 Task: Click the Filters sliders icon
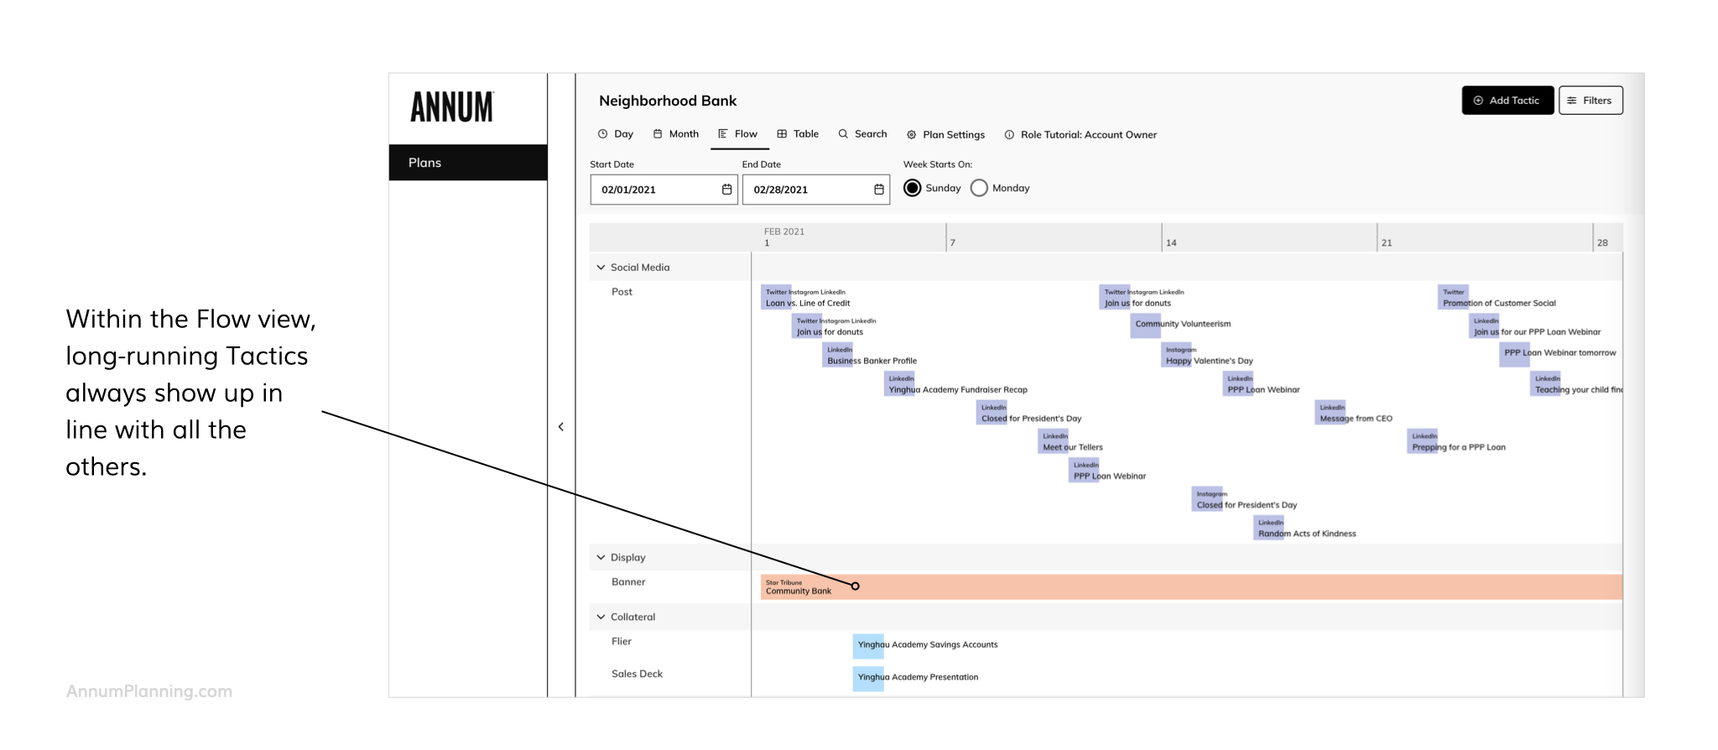pyautogui.click(x=1572, y=101)
